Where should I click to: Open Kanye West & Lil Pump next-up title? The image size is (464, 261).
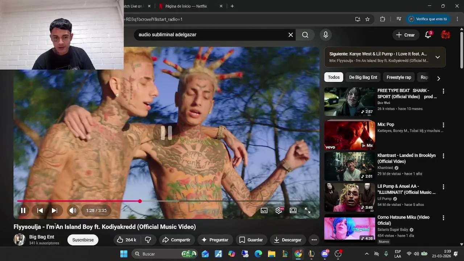(x=378, y=54)
